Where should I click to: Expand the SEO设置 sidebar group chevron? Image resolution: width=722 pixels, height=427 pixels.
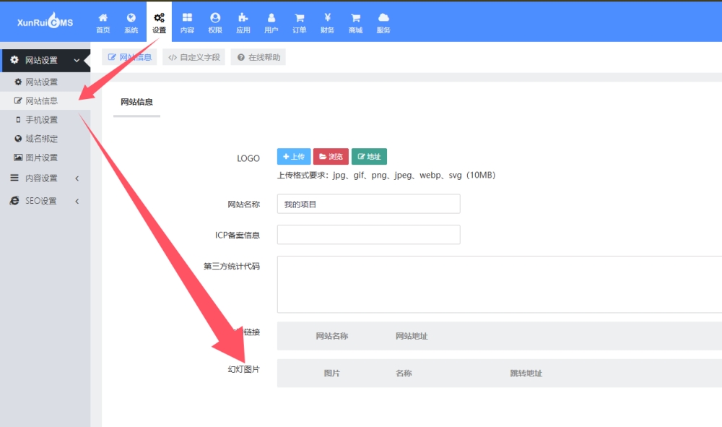(x=77, y=201)
